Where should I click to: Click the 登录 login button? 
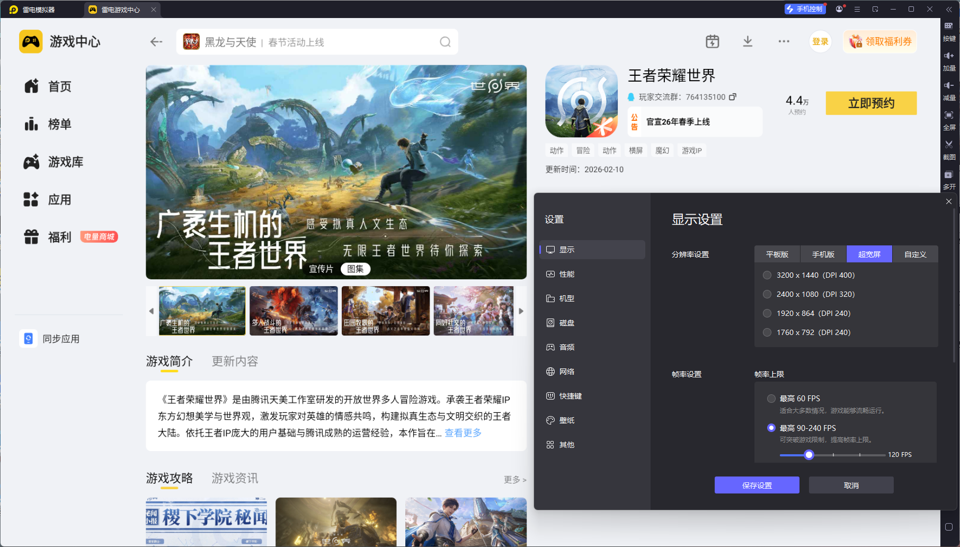click(820, 42)
